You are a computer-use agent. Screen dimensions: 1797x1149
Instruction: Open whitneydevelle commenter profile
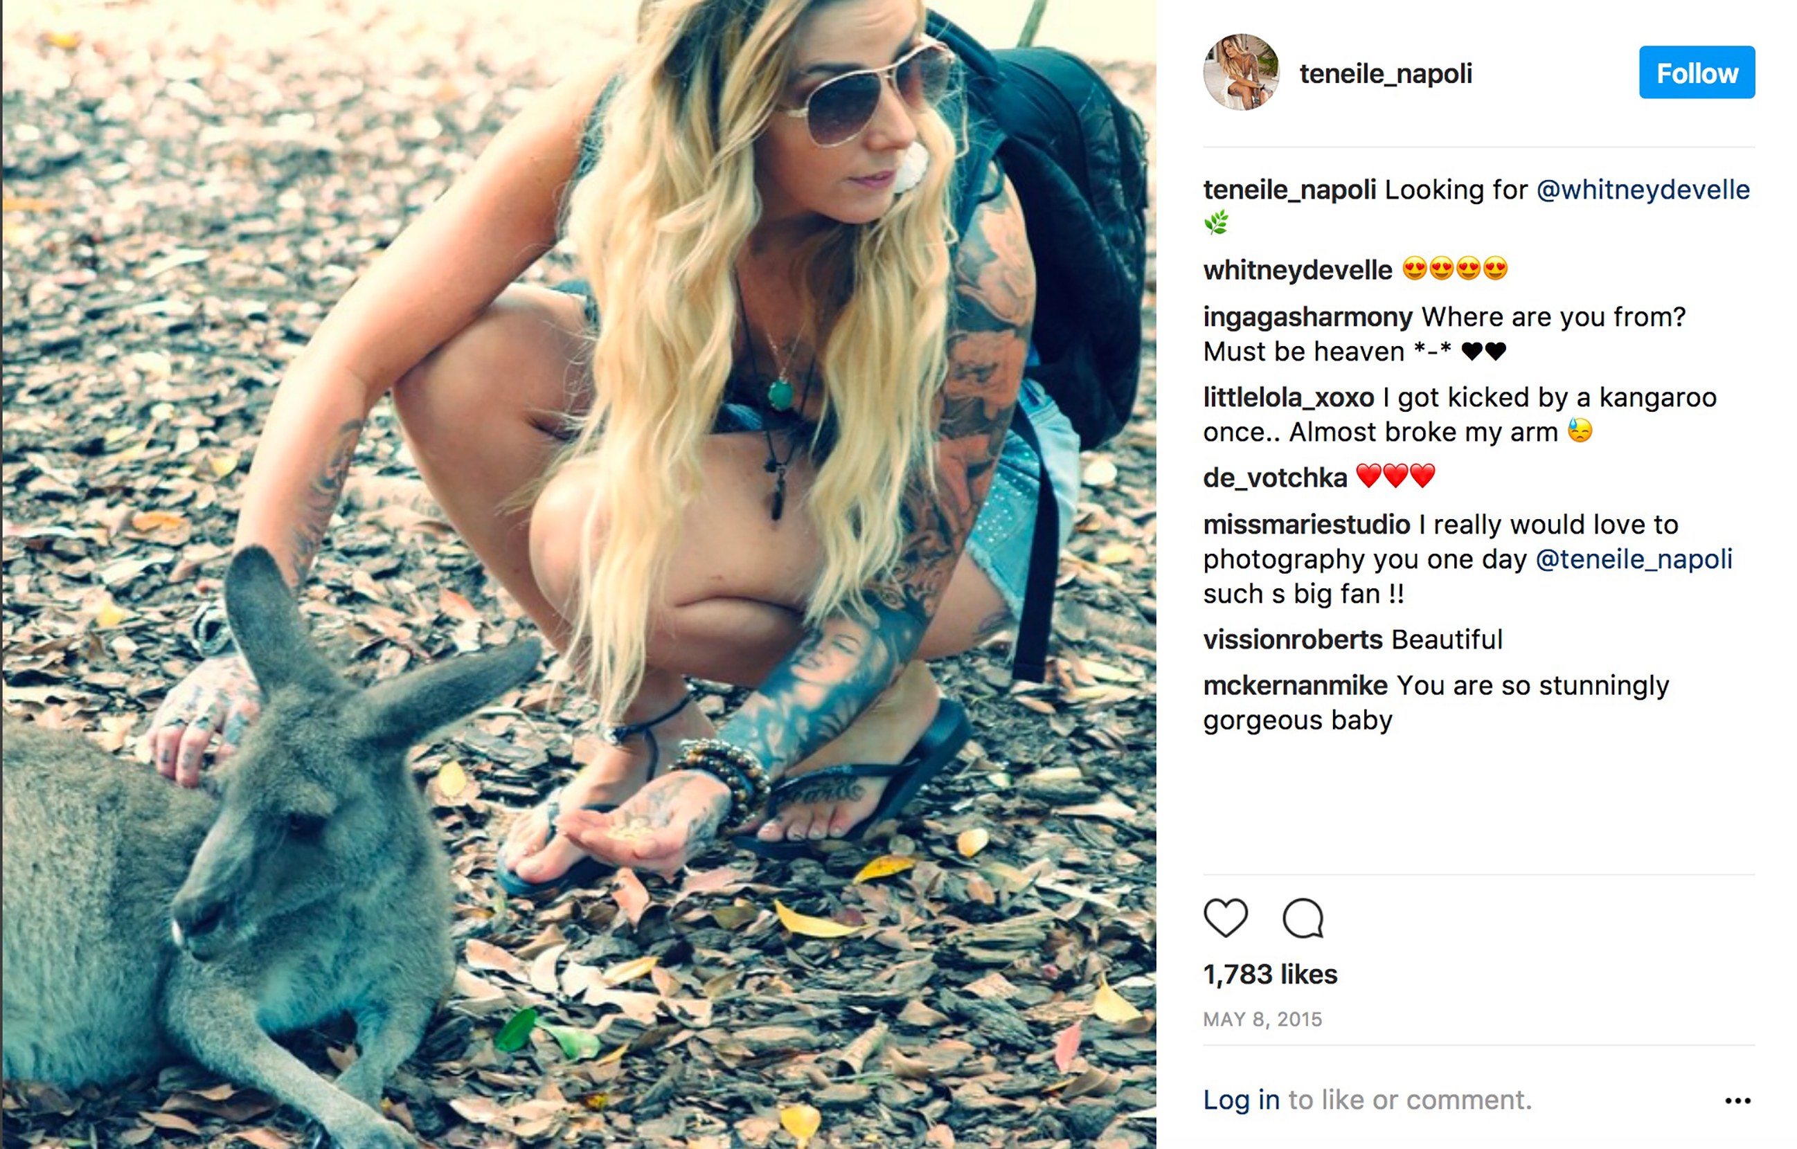tap(1297, 270)
